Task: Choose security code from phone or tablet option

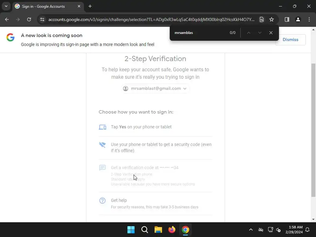Action: click(155, 148)
